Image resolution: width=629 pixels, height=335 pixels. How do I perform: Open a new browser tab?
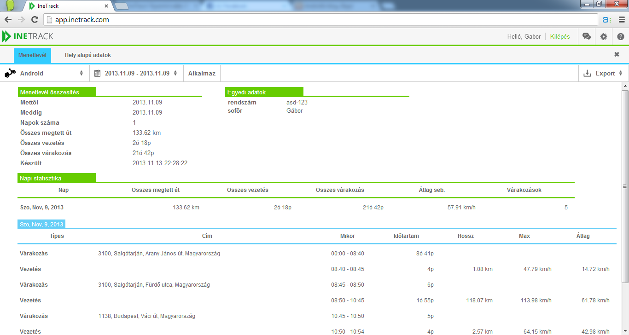tap(121, 6)
